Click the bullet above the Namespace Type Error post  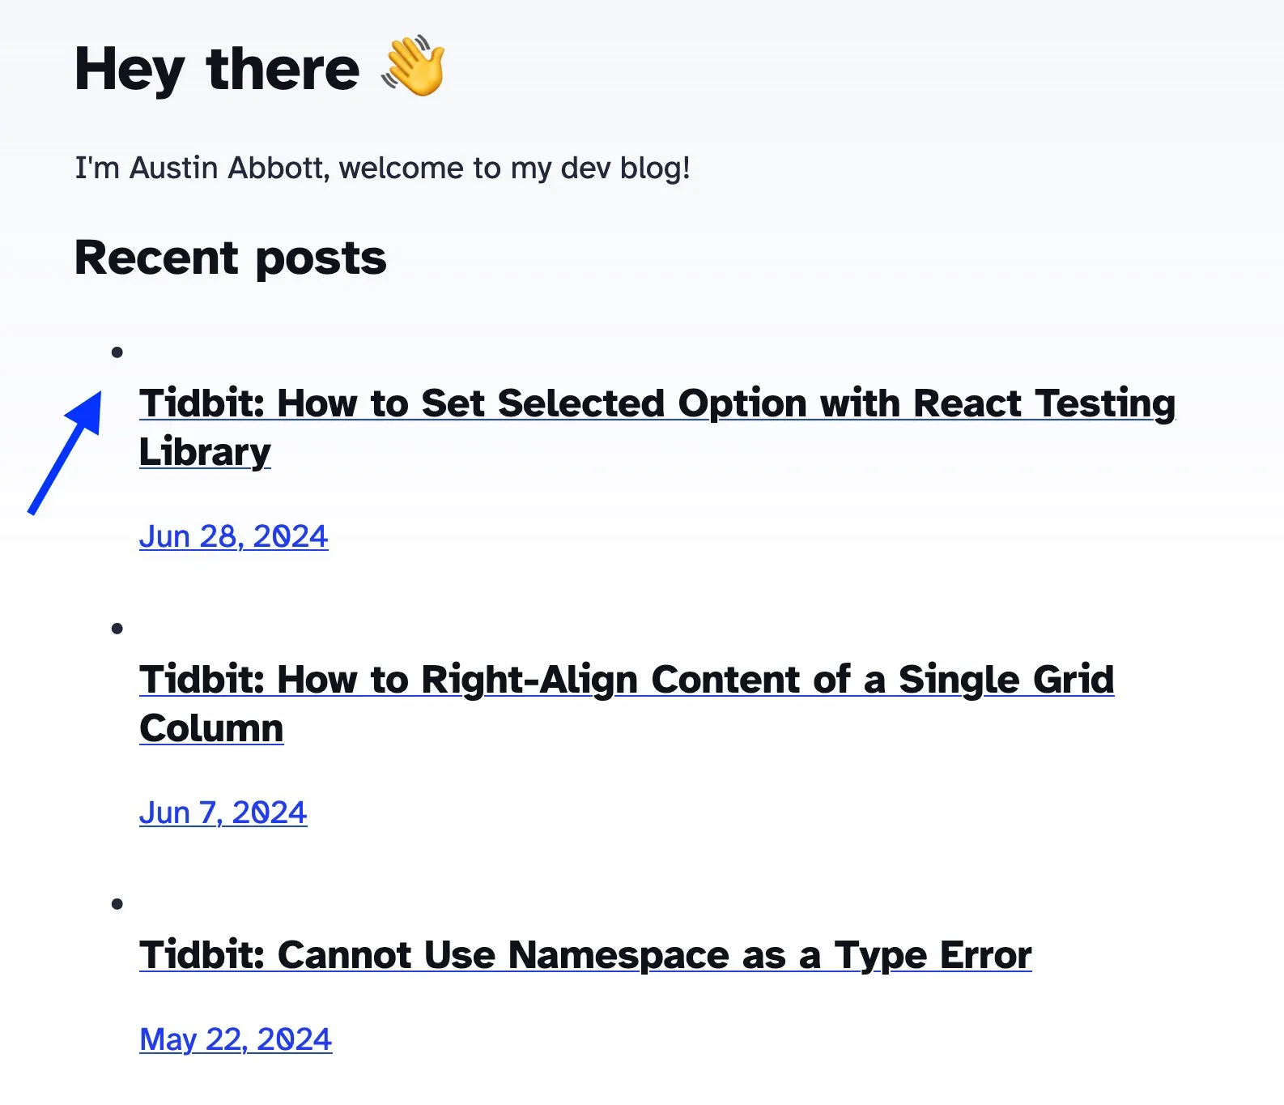tap(117, 904)
